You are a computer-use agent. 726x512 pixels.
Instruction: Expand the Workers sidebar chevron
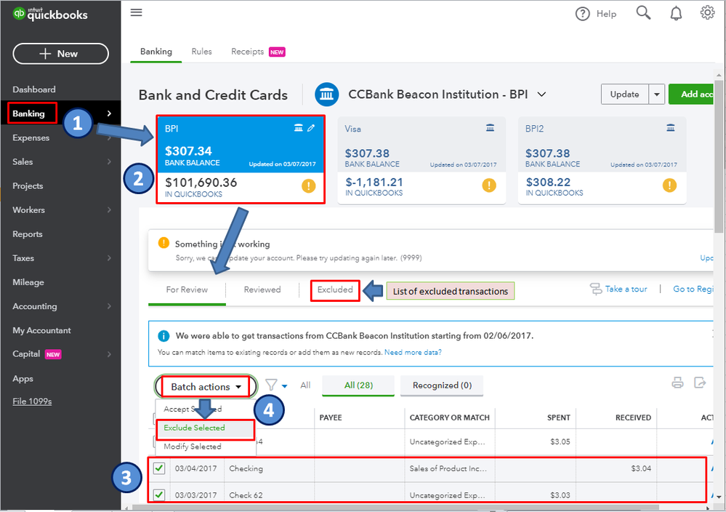pyautogui.click(x=109, y=210)
